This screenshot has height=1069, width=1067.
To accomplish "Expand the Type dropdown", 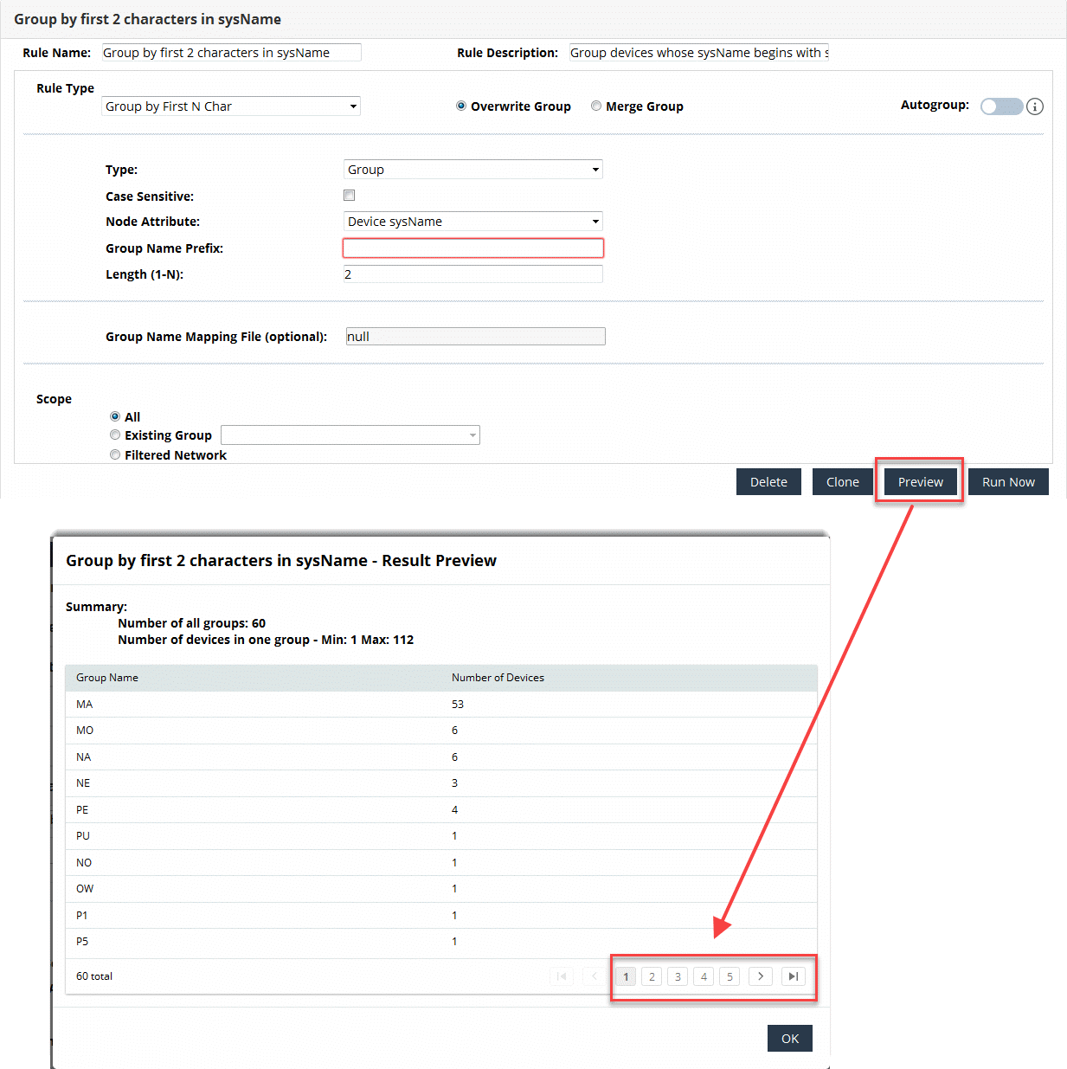I will tap(472, 170).
